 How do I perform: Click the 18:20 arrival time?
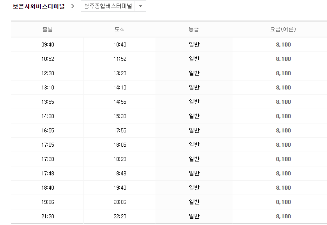coord(120,159)
